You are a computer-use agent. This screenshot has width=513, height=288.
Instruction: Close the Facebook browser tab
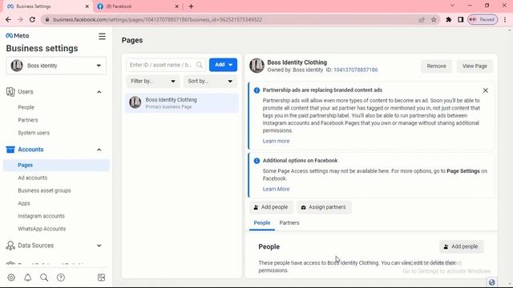tap(176, 6)
